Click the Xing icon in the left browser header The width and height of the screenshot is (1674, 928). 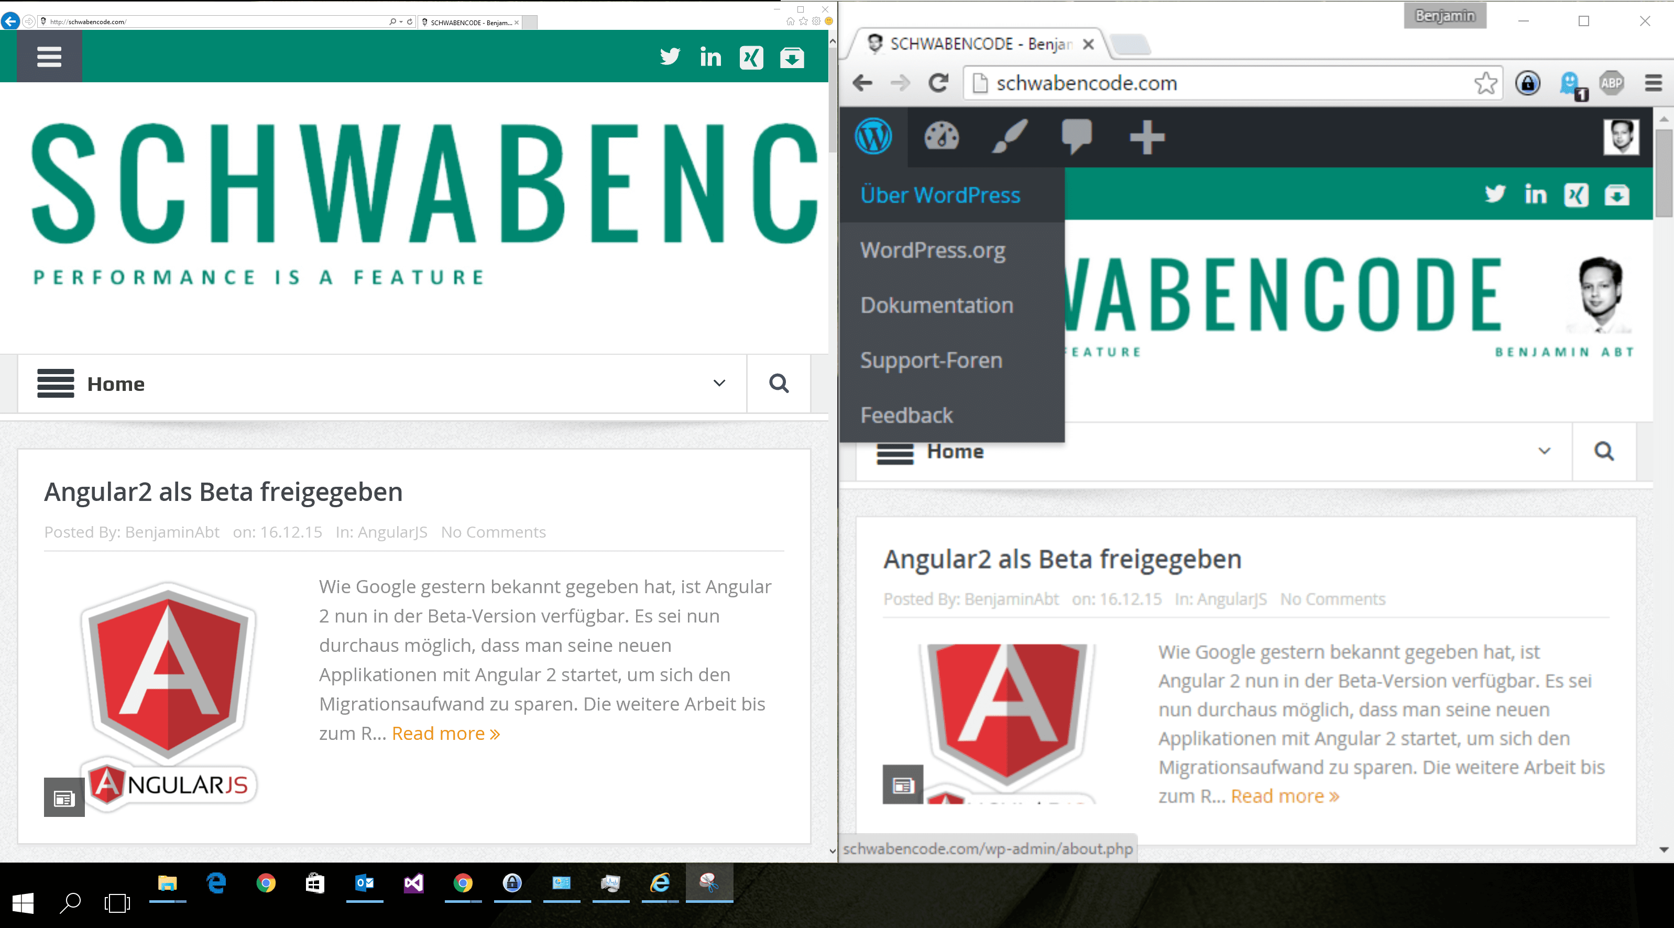[x=751, y=58]
